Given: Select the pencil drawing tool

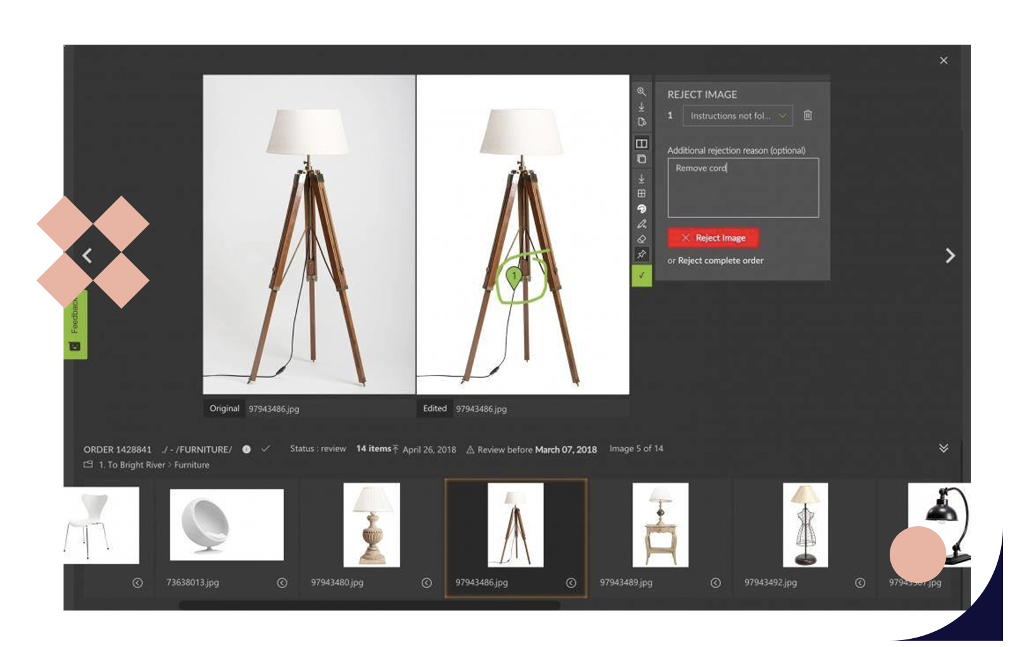Looking at the screenshot, I should (x=641, y=224).
